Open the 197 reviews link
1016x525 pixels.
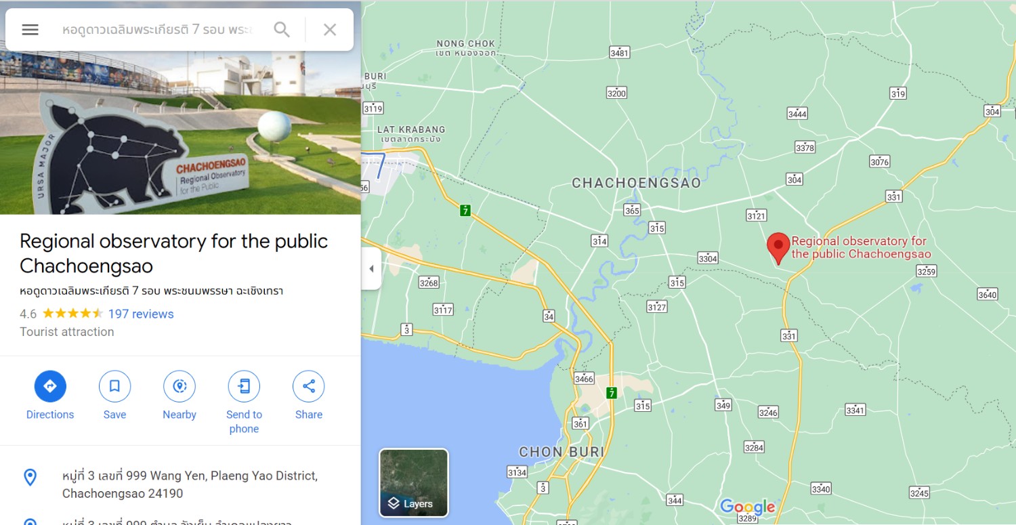141,314
